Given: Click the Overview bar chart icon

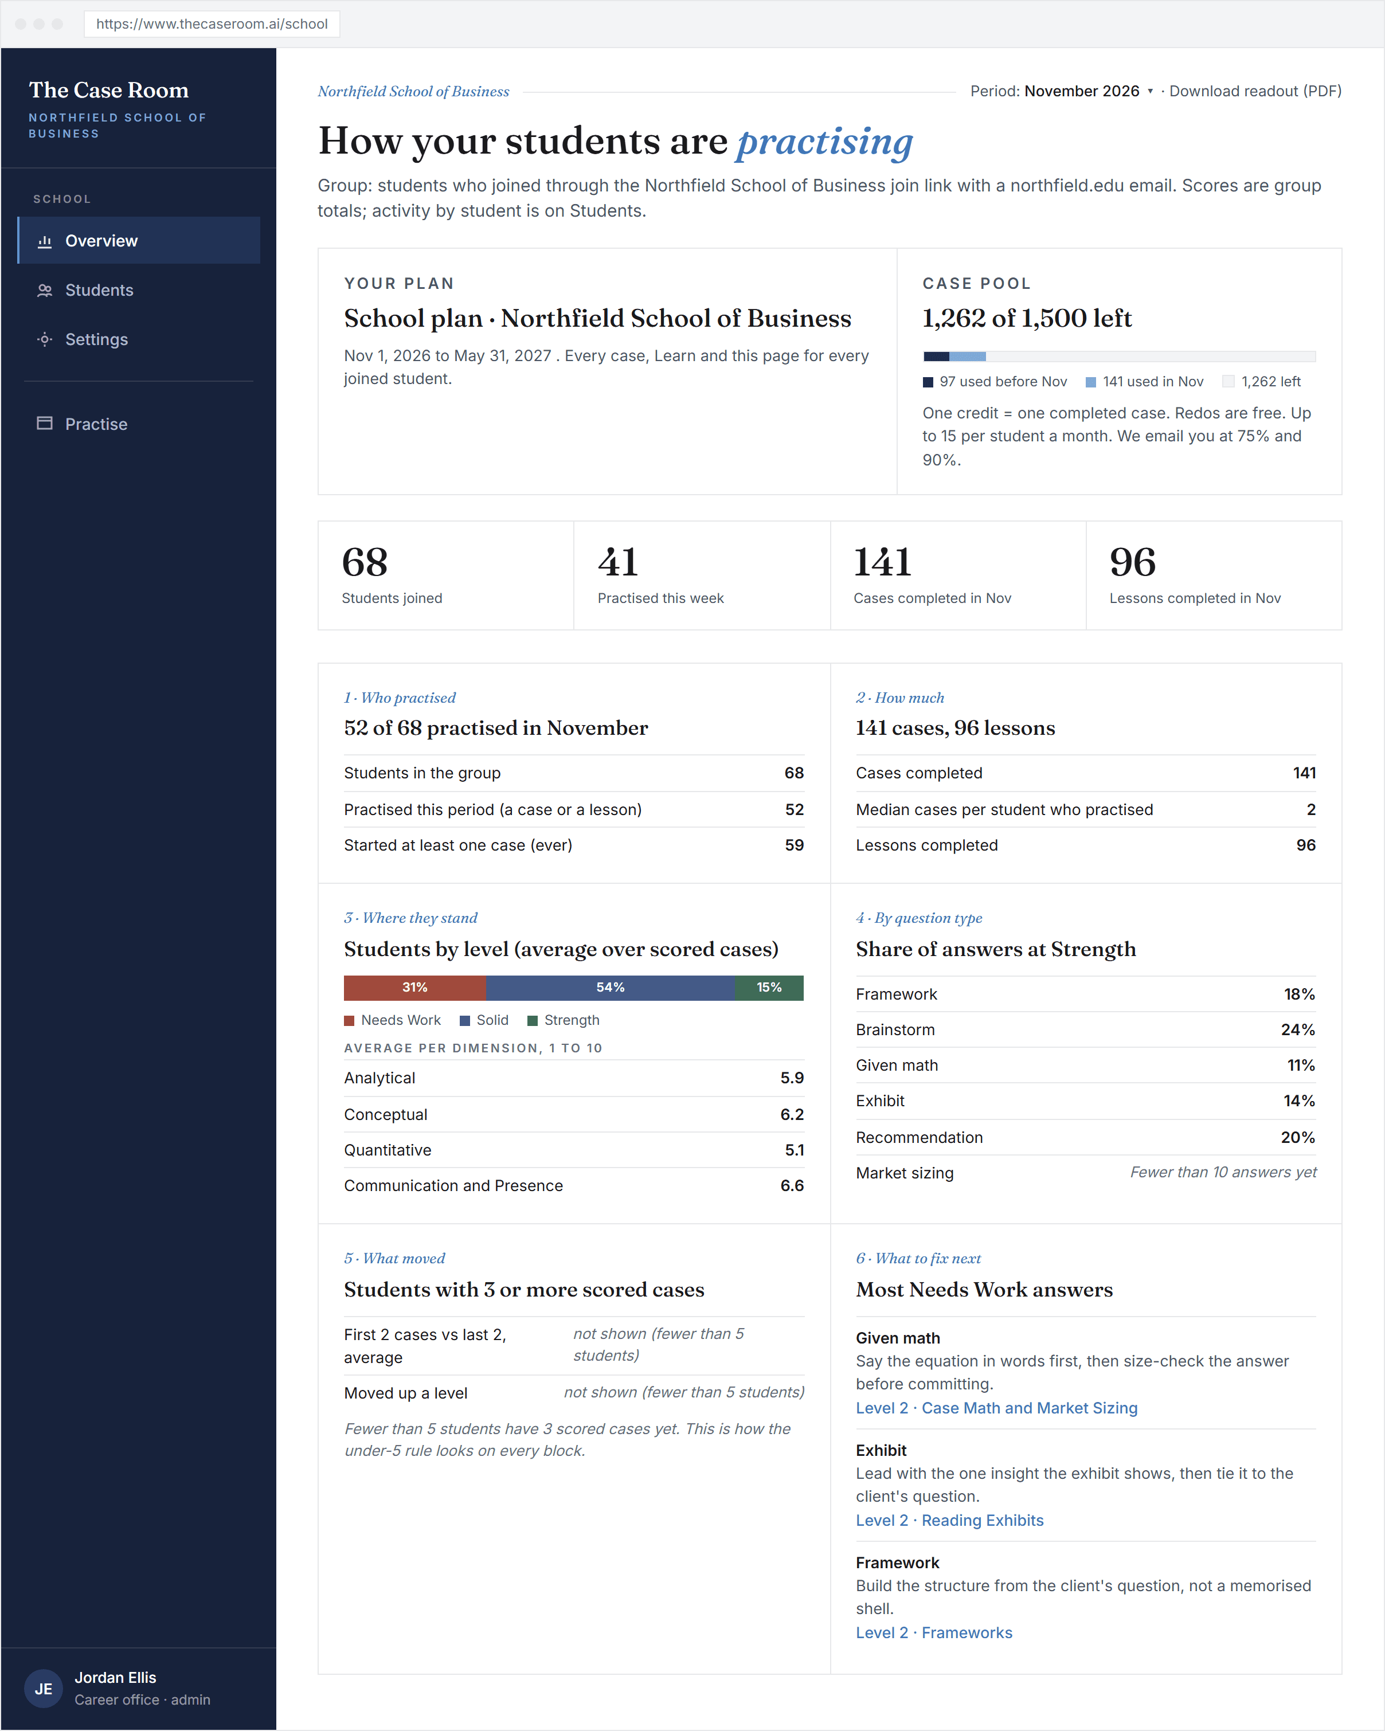Looking at the screenshot, I should [x=45, y=241].
